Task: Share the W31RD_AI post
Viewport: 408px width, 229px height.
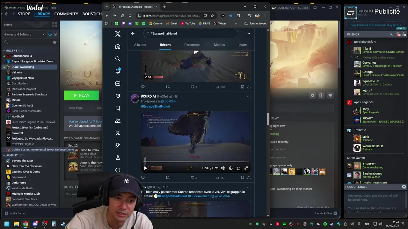Action: click(249, 177)
